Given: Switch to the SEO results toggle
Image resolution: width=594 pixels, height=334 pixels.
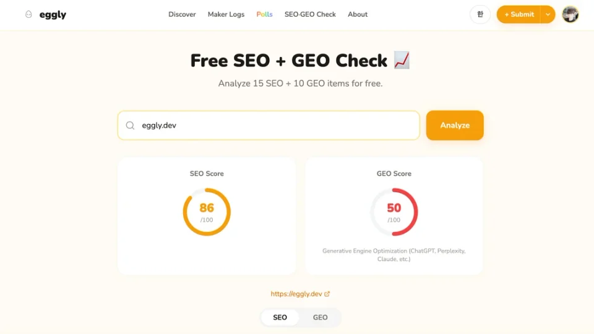Looking at the screenshot, I should pyautogui.click(x=280, y=317).
